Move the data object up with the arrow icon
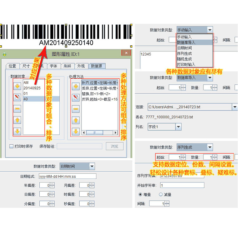238x238 pixels. (x=17, y=120)
